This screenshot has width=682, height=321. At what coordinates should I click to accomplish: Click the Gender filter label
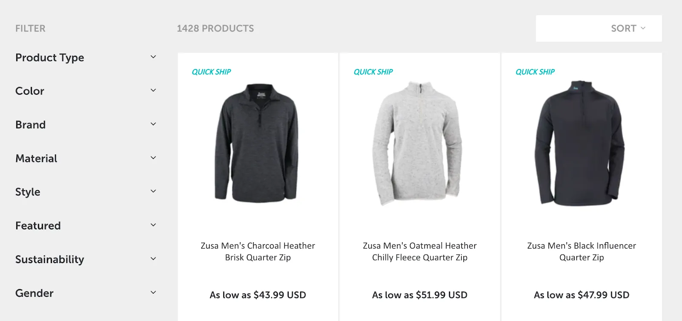coord(34,293)
